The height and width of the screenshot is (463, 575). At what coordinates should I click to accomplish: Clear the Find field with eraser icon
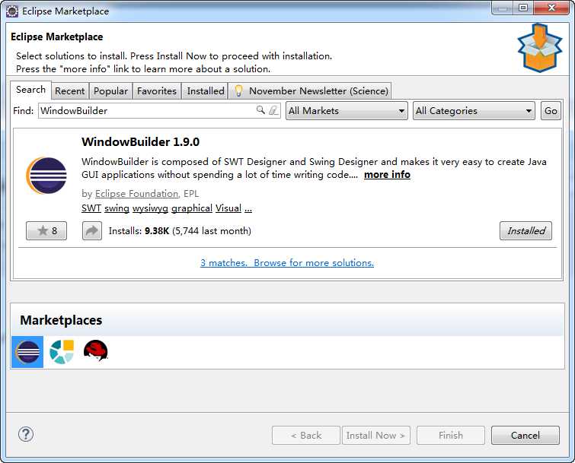click(273, 110)
